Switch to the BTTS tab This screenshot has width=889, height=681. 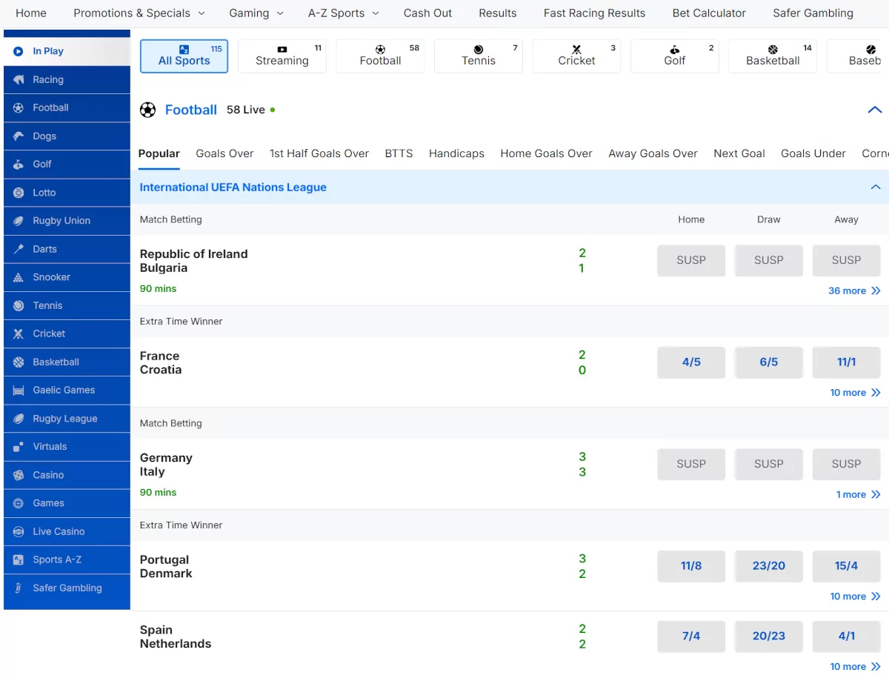pyautogui.click(x=399, y=153)
